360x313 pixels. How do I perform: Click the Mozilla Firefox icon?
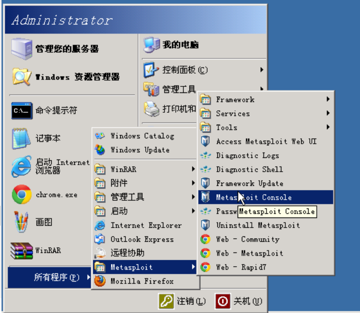(x=100, y=281)
